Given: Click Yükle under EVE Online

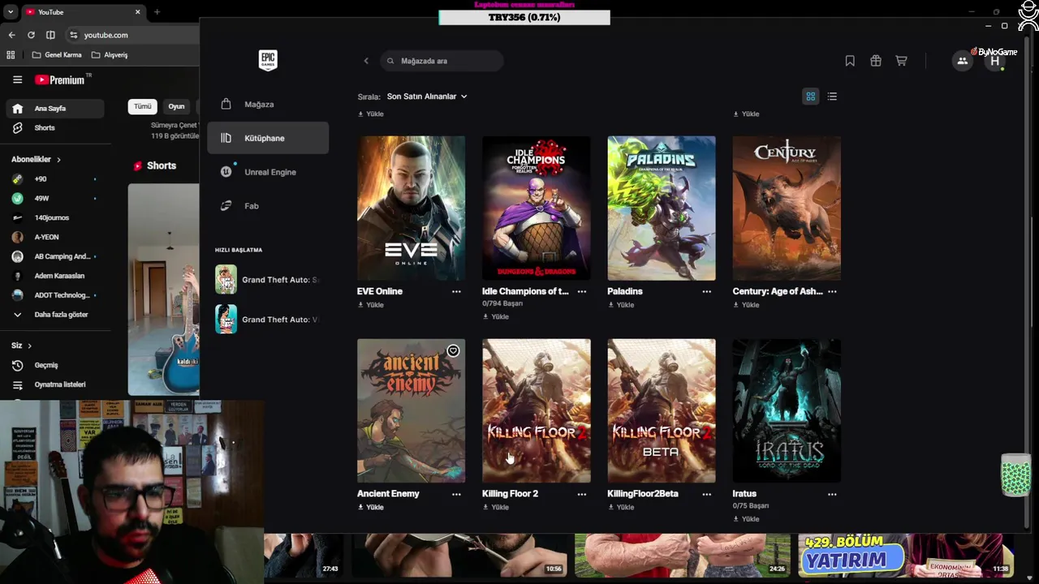Looking at the screenshot, I should 371,305.
